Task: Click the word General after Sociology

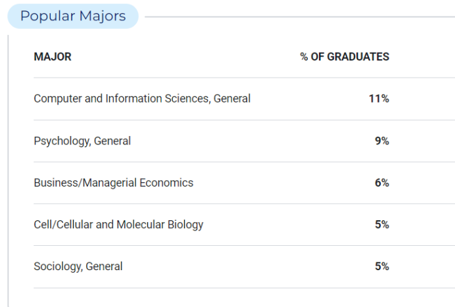Action: [x=104, y=266]
